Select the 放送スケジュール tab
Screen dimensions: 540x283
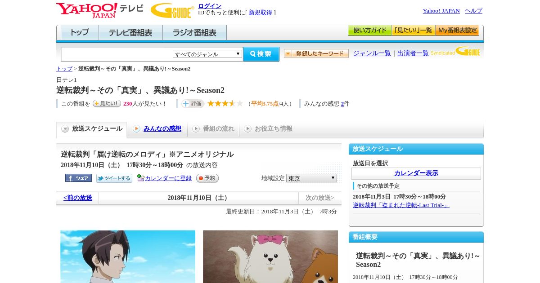tap(91, 129)
